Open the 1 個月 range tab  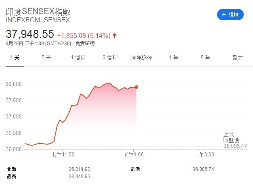(x=78, y=58)
